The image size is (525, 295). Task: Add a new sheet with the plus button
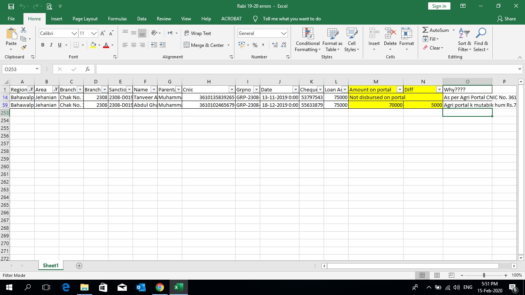(x=78, y=265)
